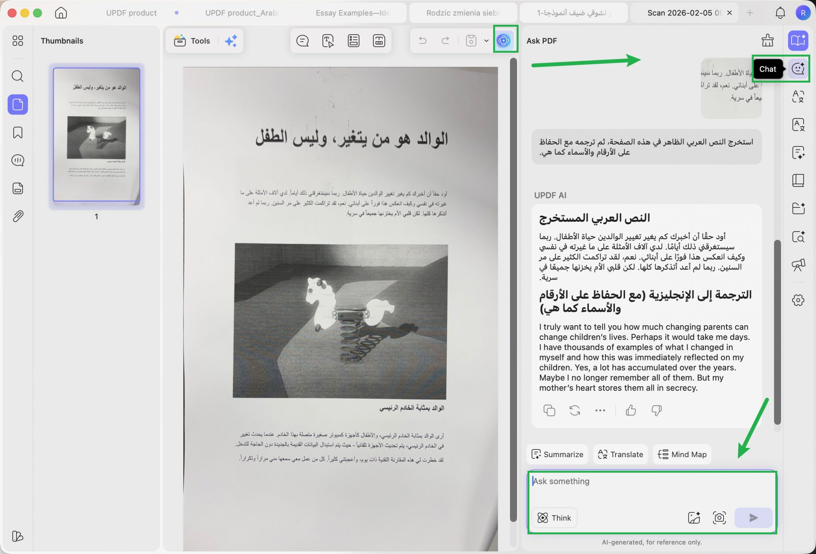The height and width of the screenshot is (554, 816).
Task: Select the Edit text tool
Action: [x=328, y=41]
